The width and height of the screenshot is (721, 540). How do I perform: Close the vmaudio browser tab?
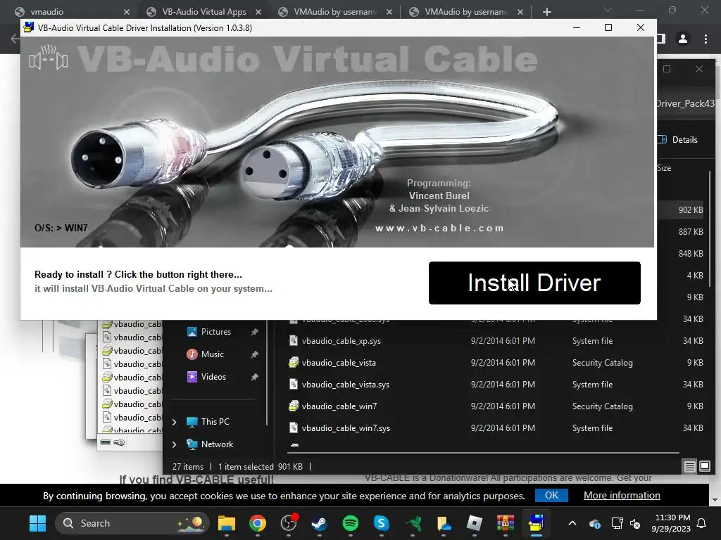coord(127,12)
